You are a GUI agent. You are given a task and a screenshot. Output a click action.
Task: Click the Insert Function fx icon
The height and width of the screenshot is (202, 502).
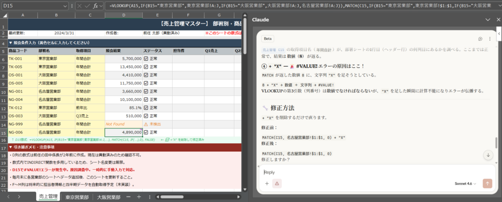click(96, 6)
